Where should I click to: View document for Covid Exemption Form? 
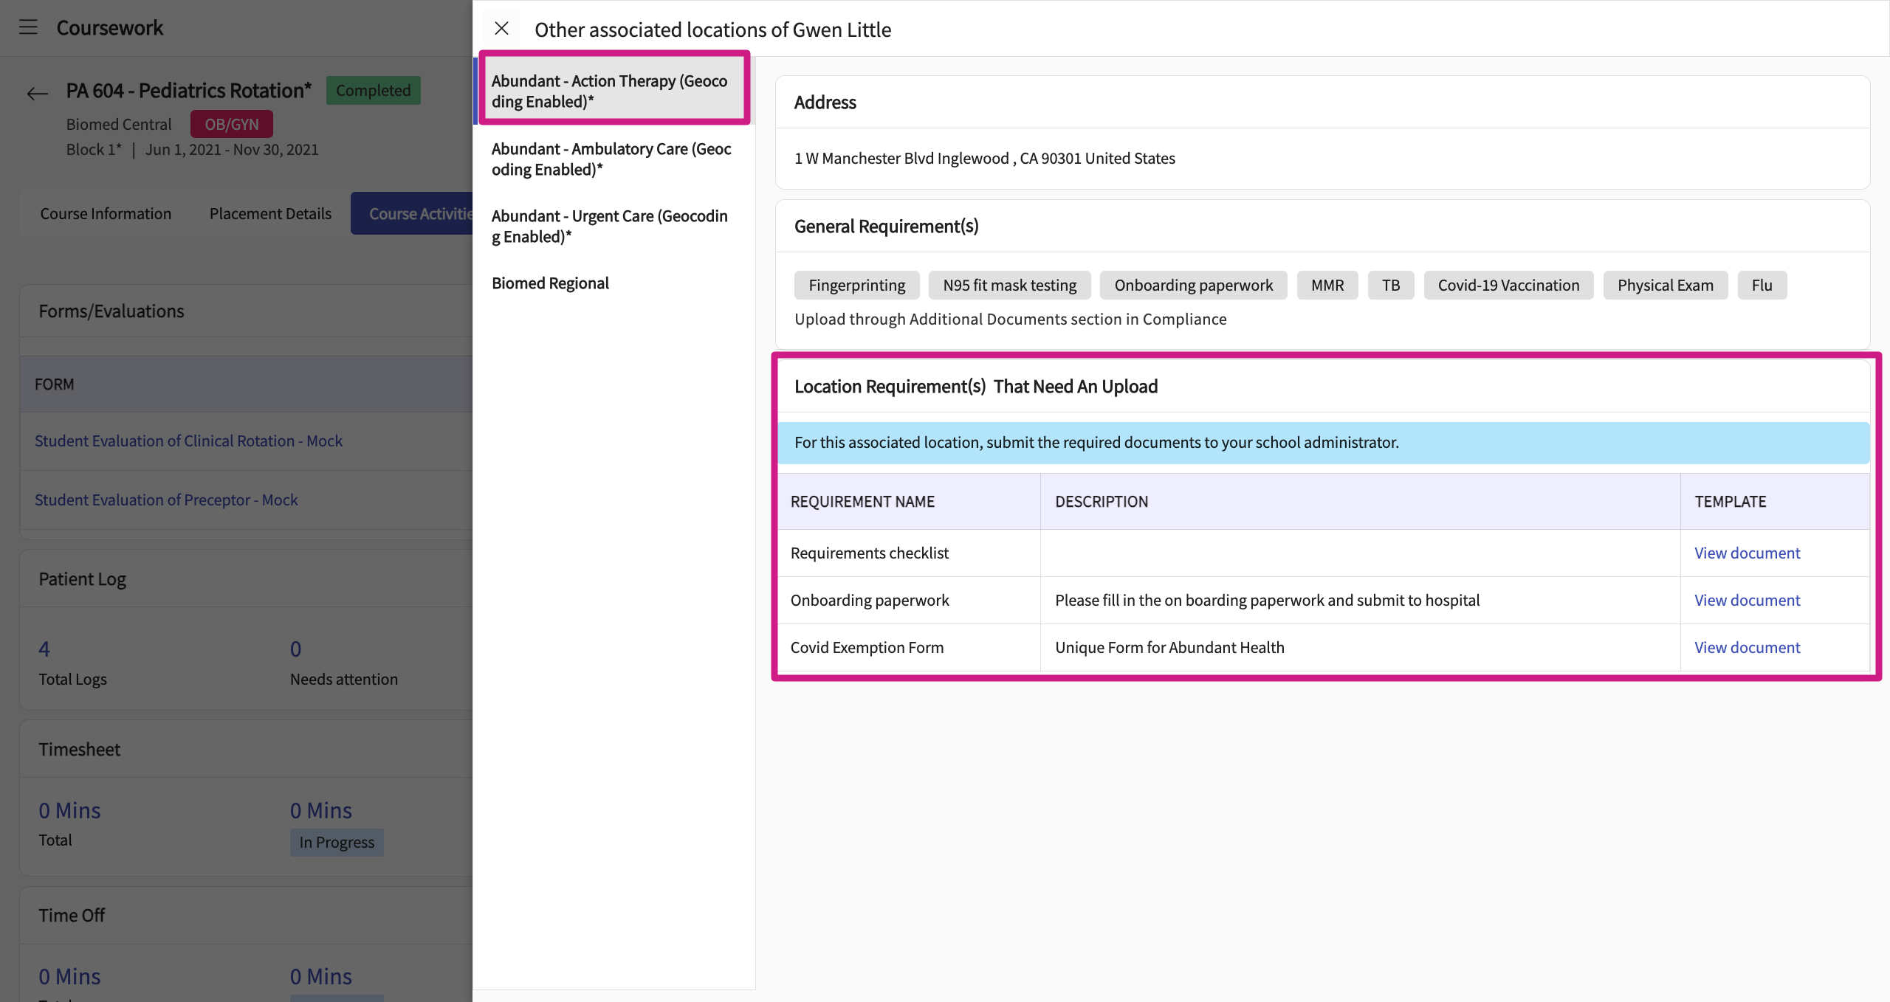tap(1747, 647)
